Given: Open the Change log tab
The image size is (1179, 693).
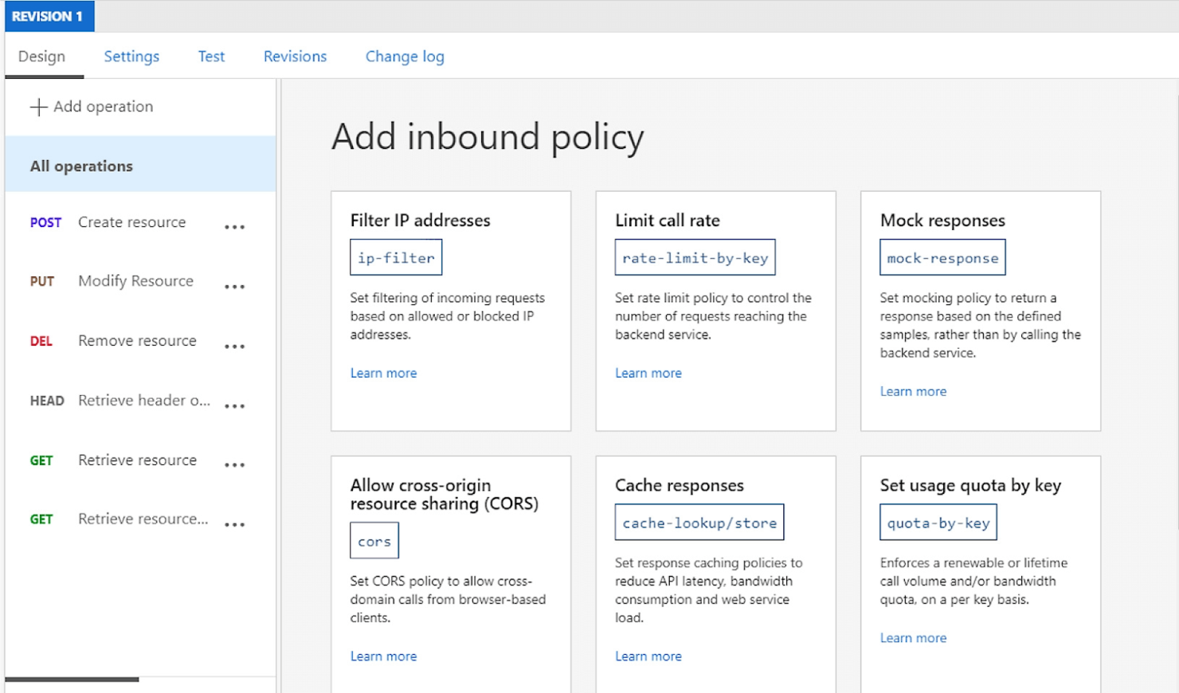Looking at the screenshot, I should coord(405,56).
